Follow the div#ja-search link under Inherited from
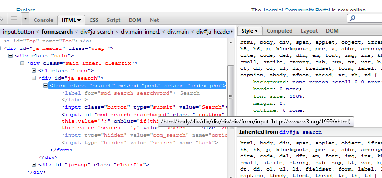This screenshot has height=178, width=382. click(x=301, y=132)
